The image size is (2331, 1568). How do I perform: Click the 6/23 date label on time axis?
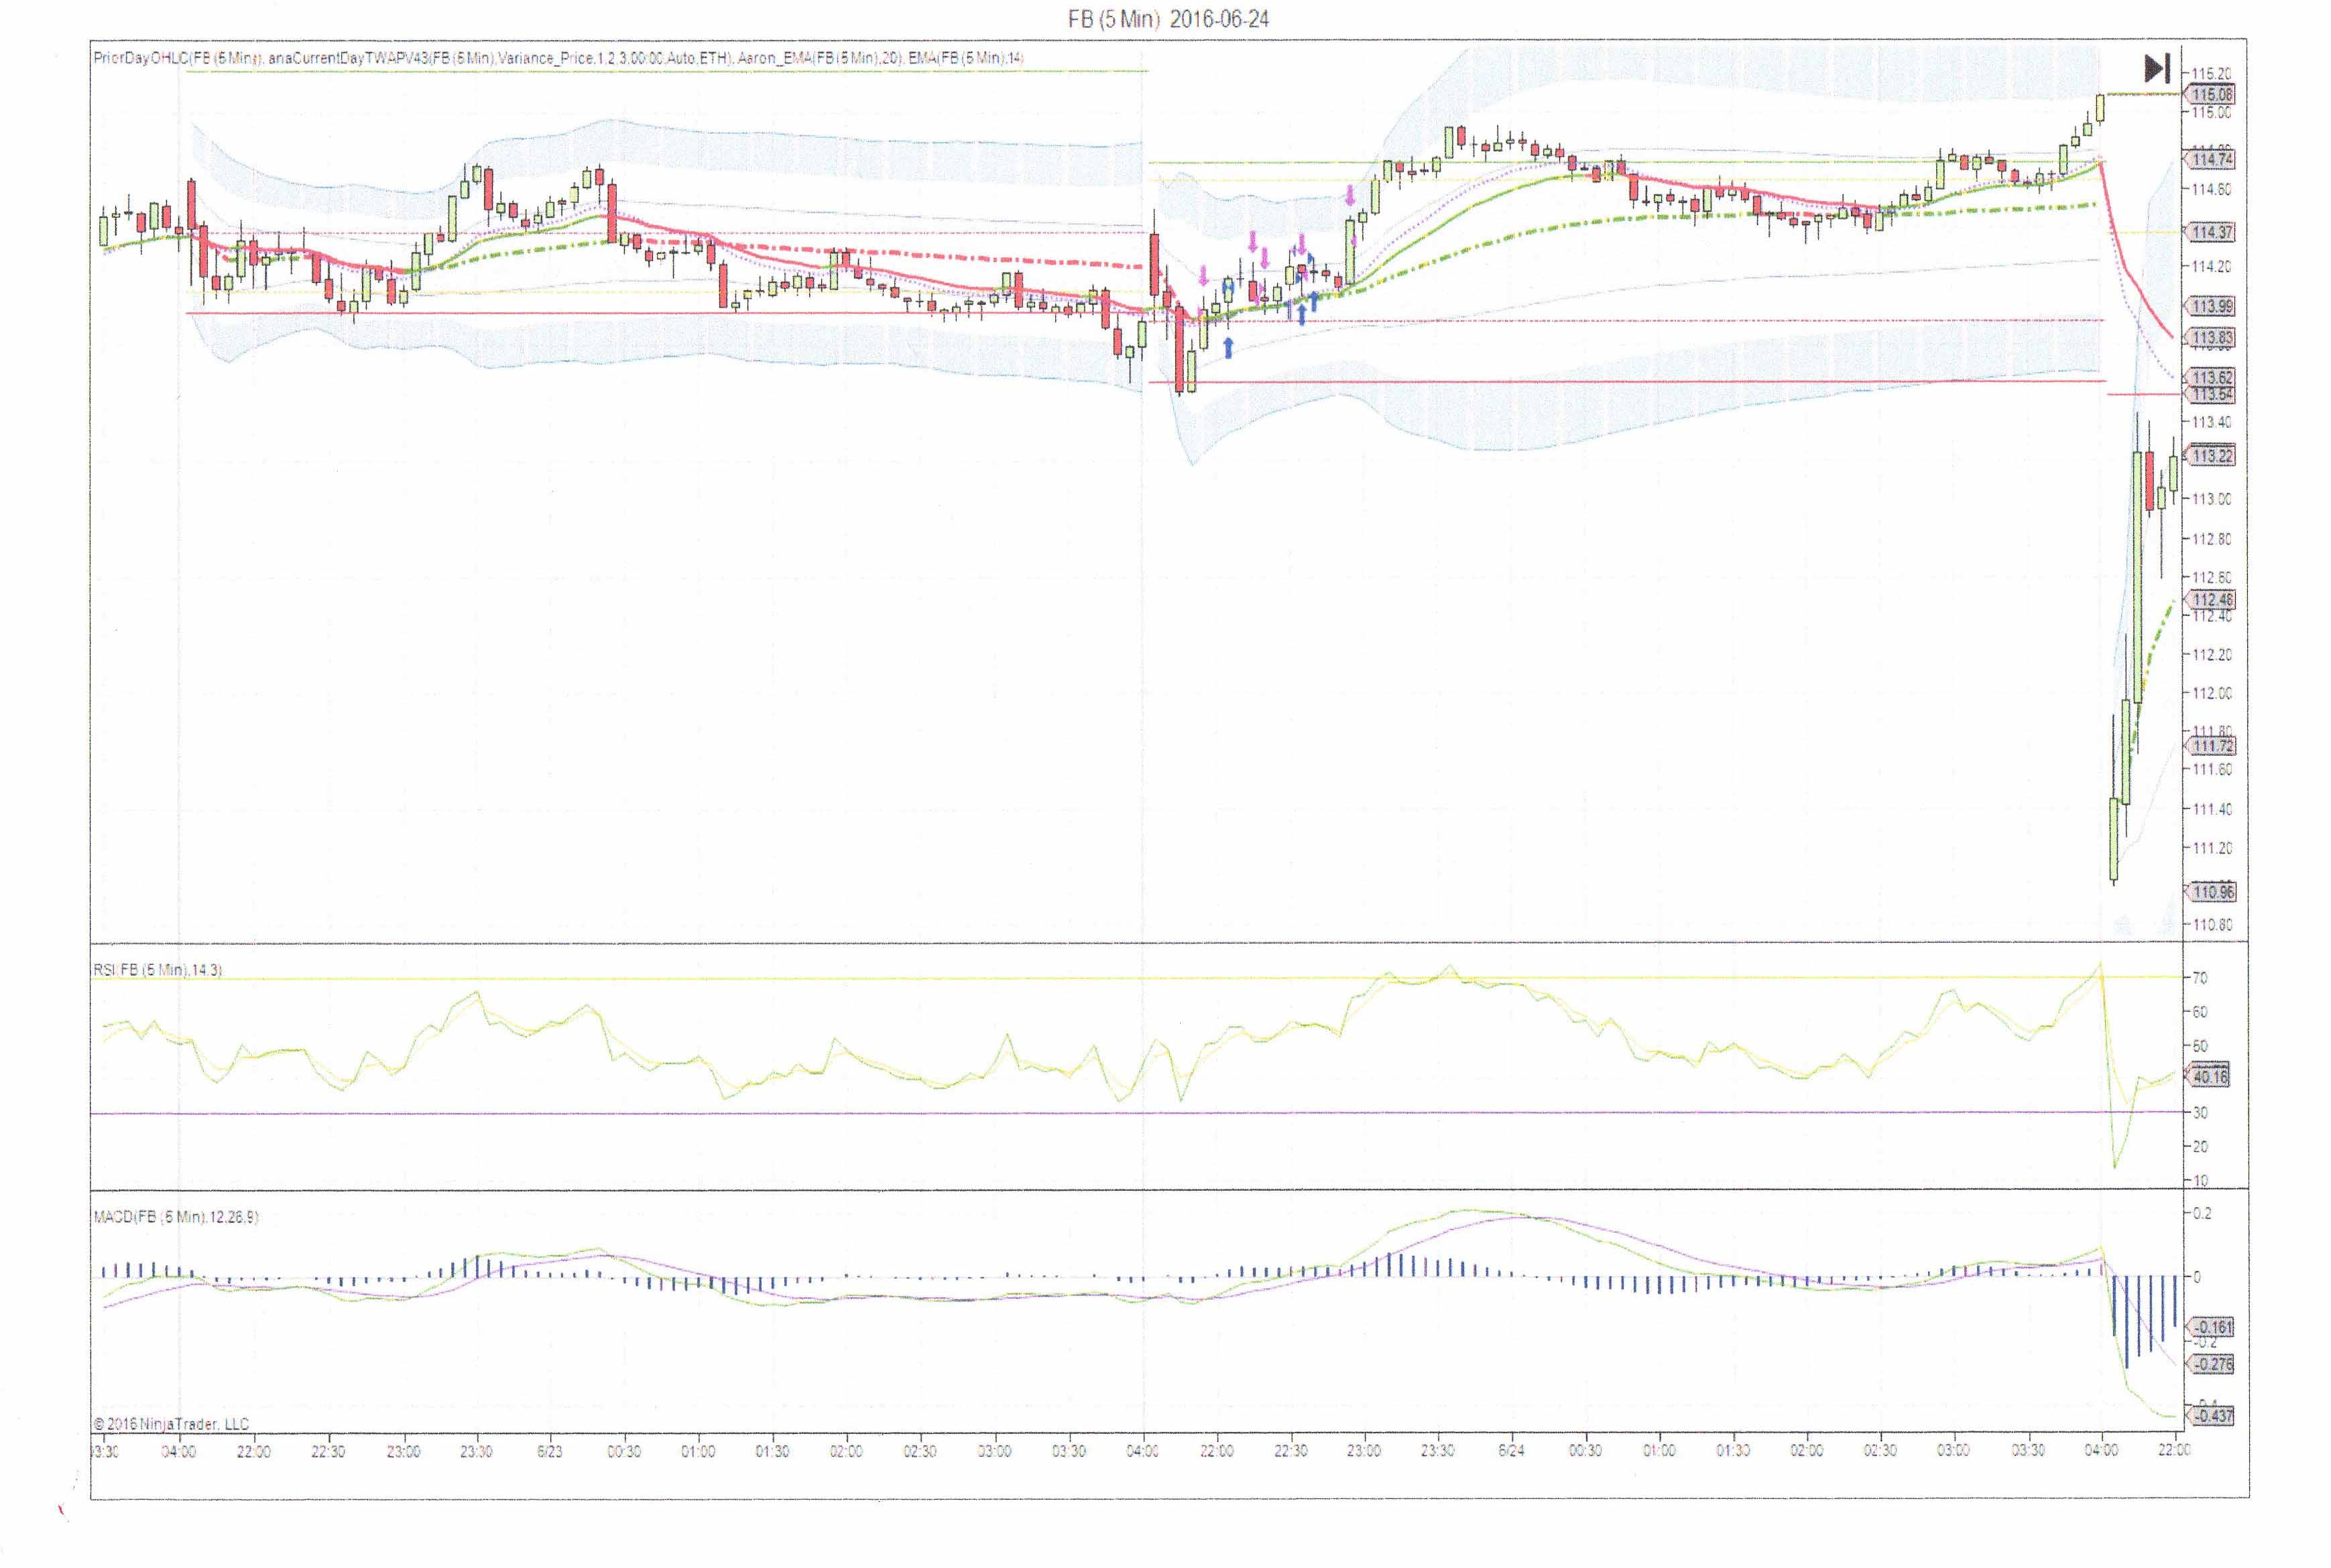(549, 1451)
